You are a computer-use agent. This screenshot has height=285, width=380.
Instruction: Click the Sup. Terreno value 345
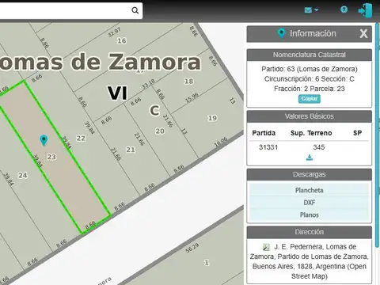[x=319, y=147]
